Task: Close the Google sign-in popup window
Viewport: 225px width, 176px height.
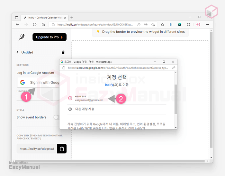Action: 173,62
